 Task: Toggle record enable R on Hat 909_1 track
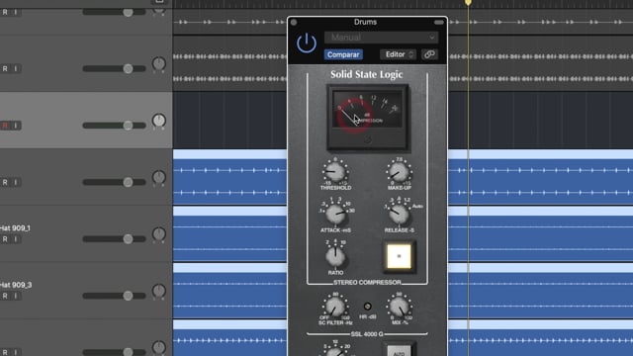point(5,239)
